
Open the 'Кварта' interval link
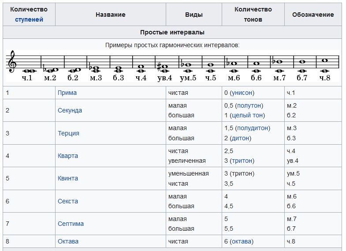tap(68, 156)
